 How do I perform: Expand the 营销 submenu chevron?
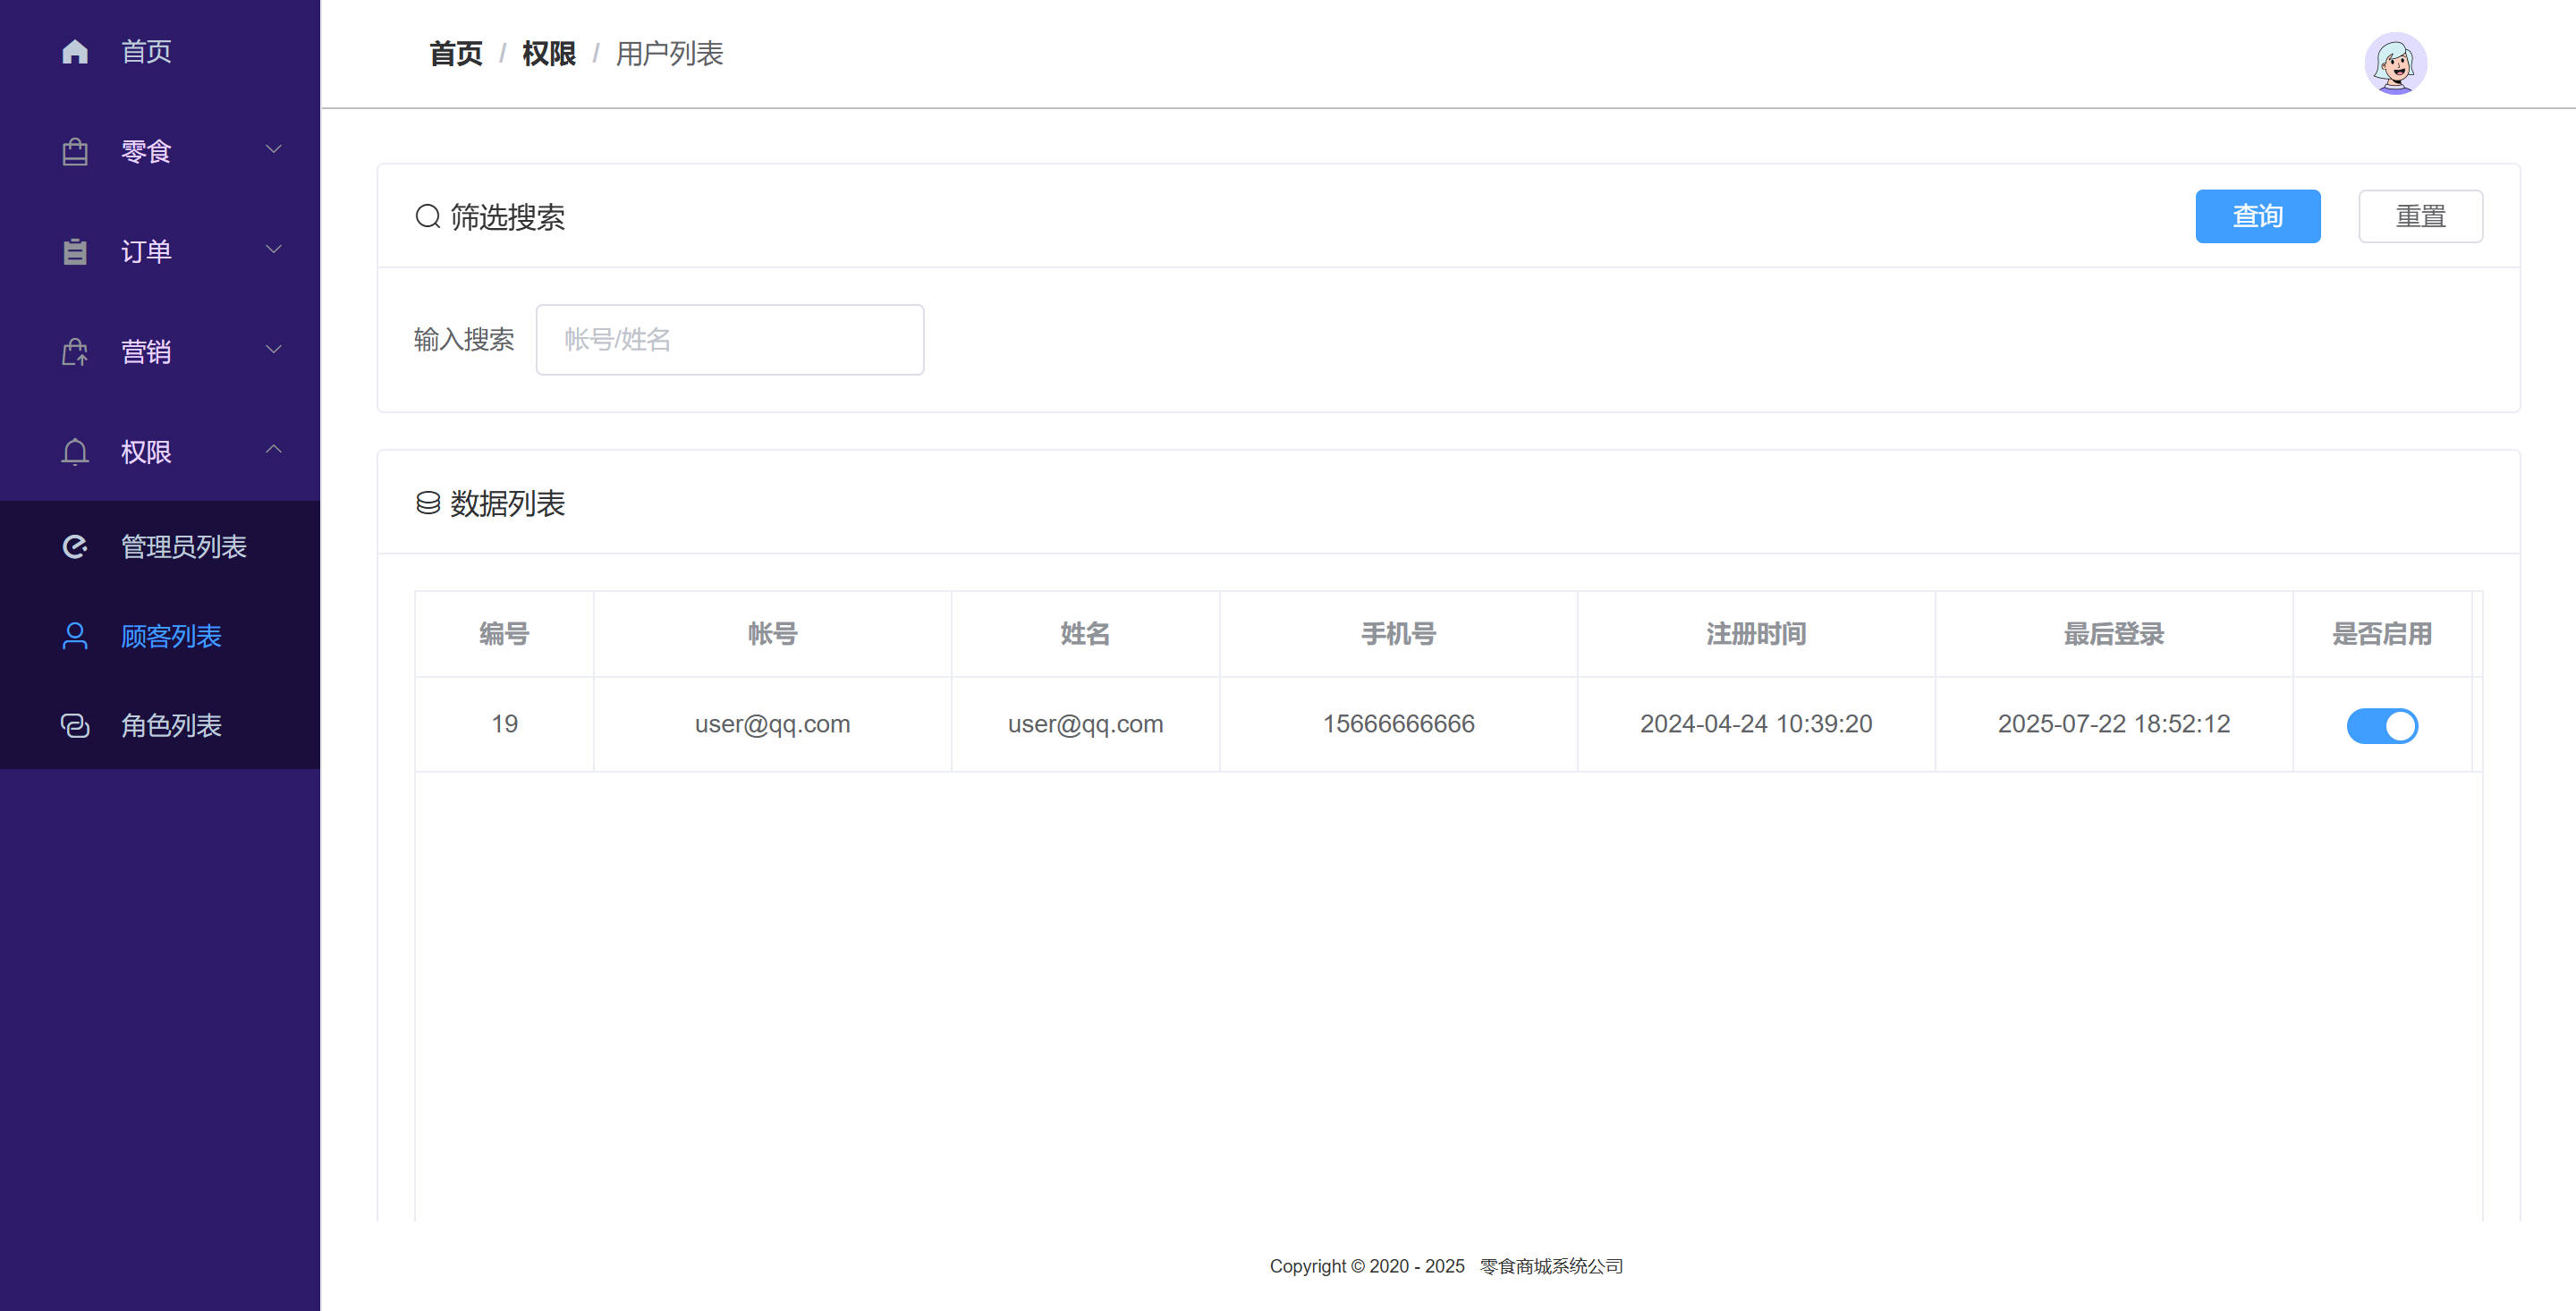[x=273, y=349]
